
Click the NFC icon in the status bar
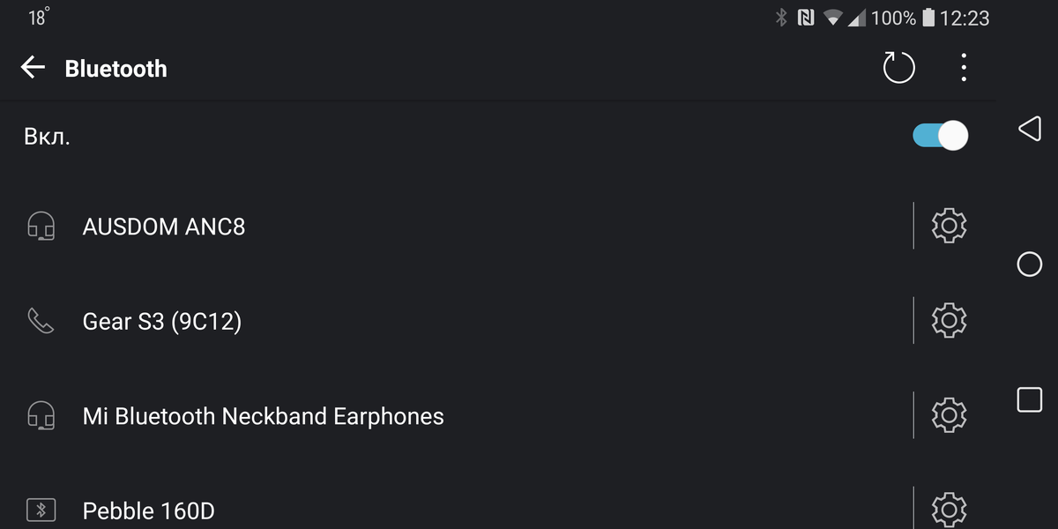point(804,17)
